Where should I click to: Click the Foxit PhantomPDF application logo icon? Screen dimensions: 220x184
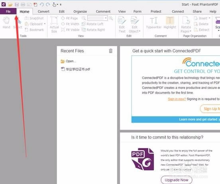tap(4, 4)
